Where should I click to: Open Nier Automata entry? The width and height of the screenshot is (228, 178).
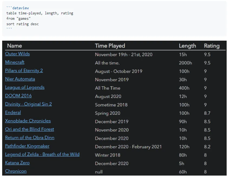tap(20, 79)
